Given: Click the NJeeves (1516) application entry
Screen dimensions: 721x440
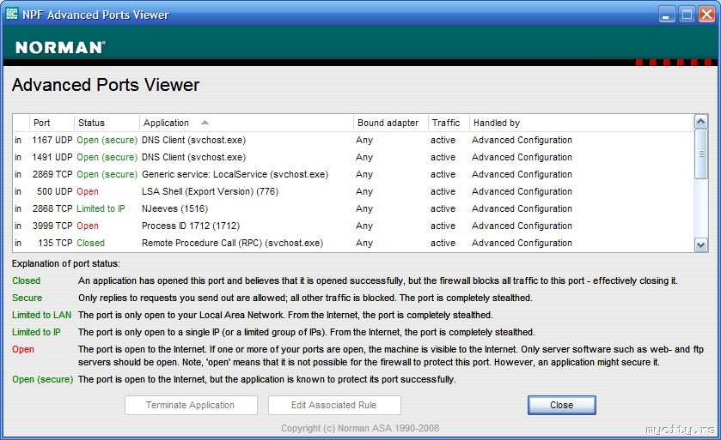Looking at the screenshot, I should pyautogui.click(x=174, y=208).
